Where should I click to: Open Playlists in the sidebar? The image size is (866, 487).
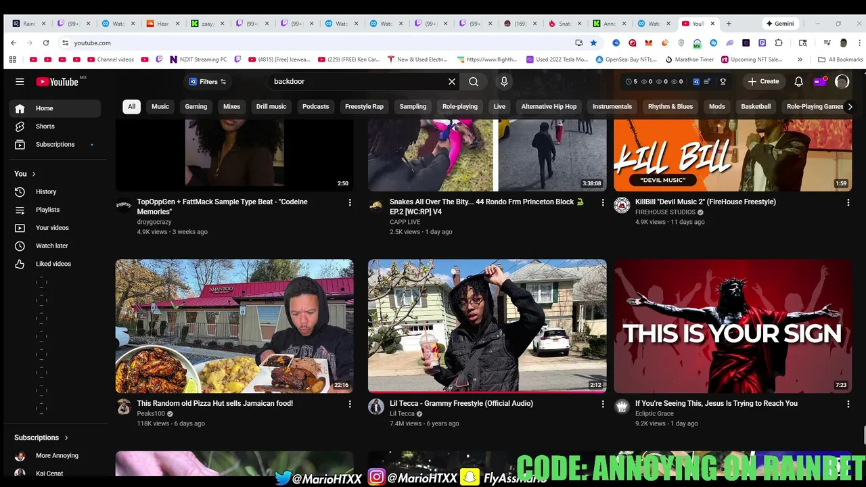[x=55, y=210]
